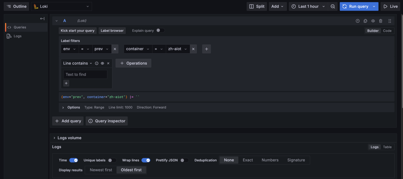This screenshot has width=403, height=179.
Task: Duplicate query A with the copy icon
Action: click(x=365, y=21)
